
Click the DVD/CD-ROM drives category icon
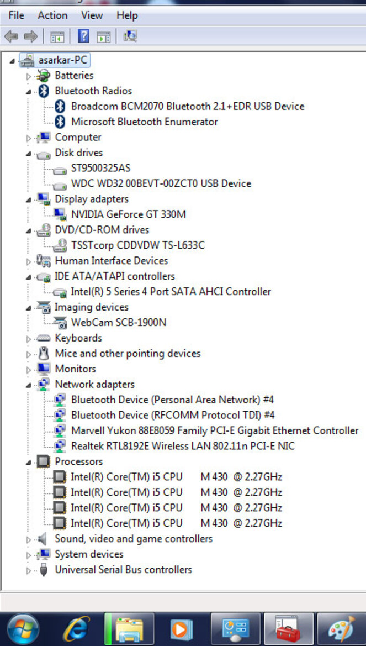[43, 230]
